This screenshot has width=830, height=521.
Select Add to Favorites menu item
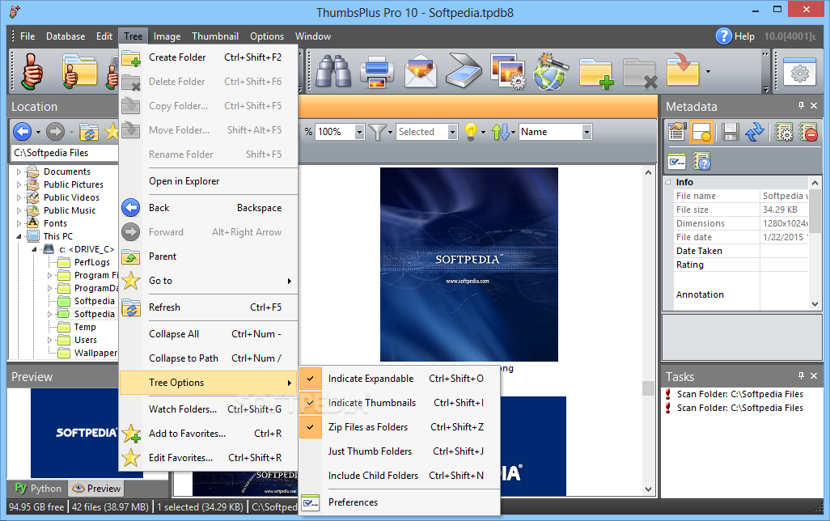[x=209, y=434]
